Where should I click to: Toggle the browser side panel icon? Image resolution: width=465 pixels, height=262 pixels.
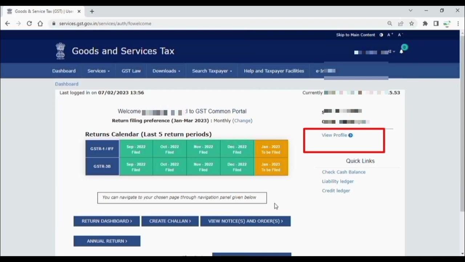coord(436,23)
